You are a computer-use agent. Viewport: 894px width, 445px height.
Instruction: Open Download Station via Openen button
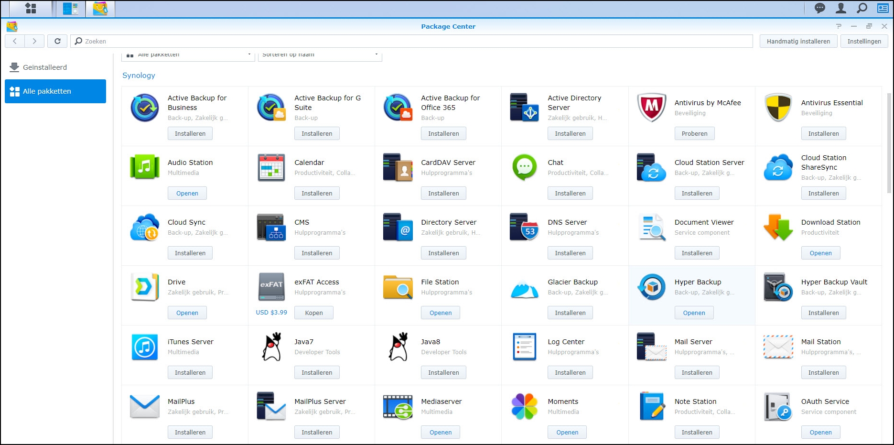pos(821,253)
